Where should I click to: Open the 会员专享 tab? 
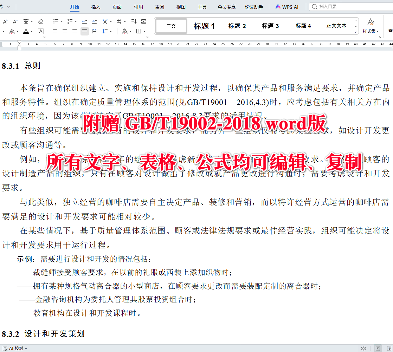227,7
